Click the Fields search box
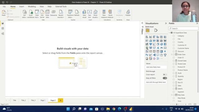 (x=183, y=28)
